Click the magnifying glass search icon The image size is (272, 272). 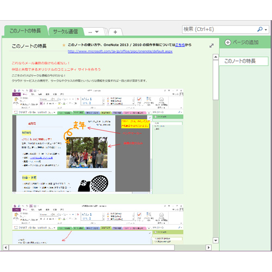pyautogui.click(x=260, y=29)
